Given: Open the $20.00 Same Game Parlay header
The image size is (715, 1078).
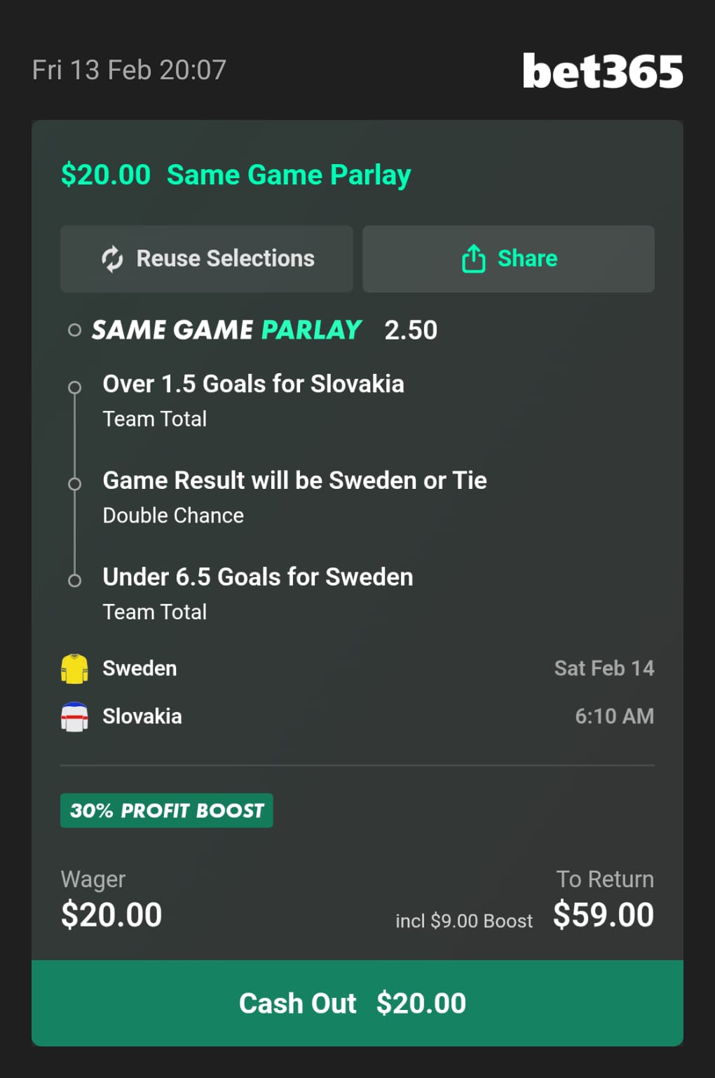Looking at the screenshot, I should pyautogui.click(x=236, y=175).
